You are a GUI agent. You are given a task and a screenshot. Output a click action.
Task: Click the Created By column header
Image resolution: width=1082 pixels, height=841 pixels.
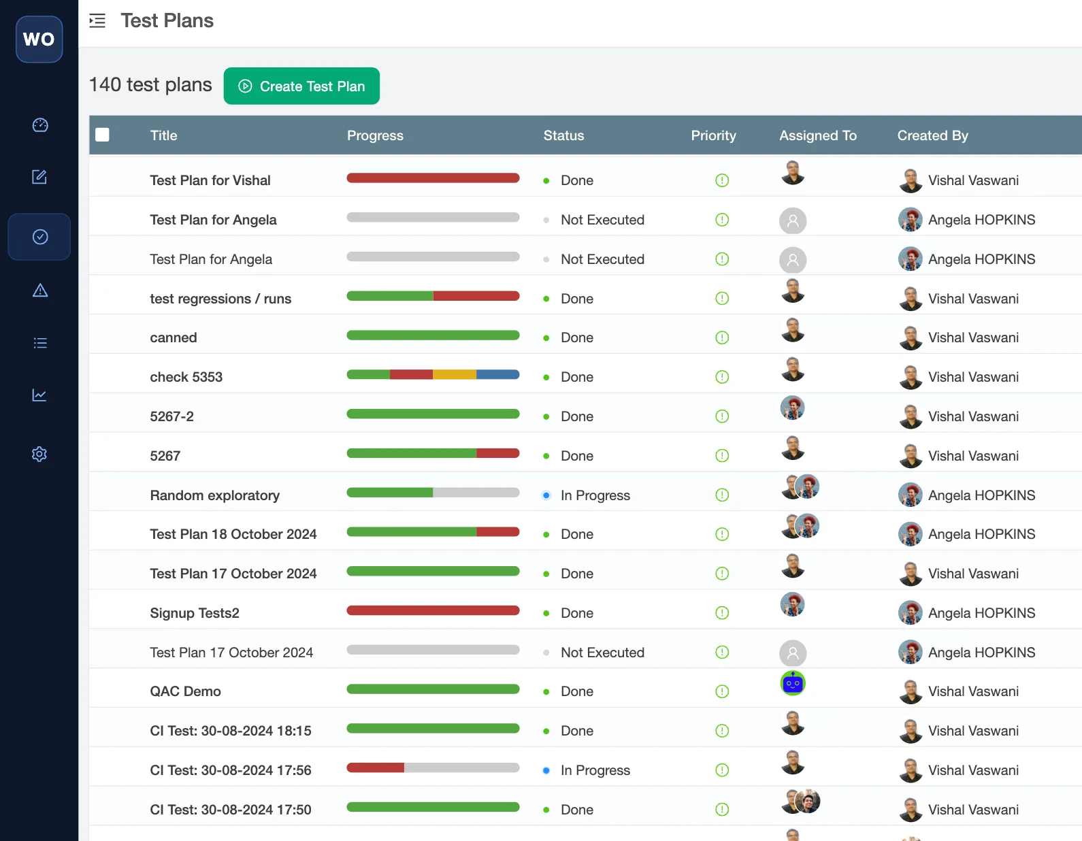pyautogui.click(x=932, y=135)
